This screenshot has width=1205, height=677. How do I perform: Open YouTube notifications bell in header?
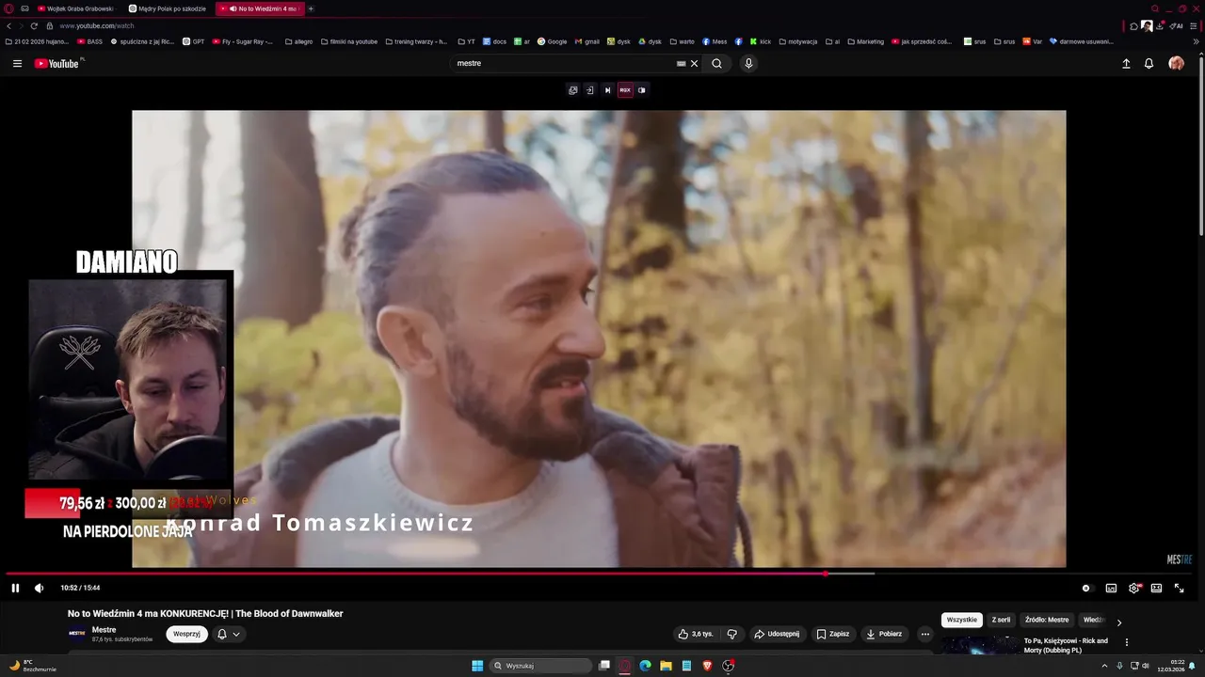tap(1149, 64)
